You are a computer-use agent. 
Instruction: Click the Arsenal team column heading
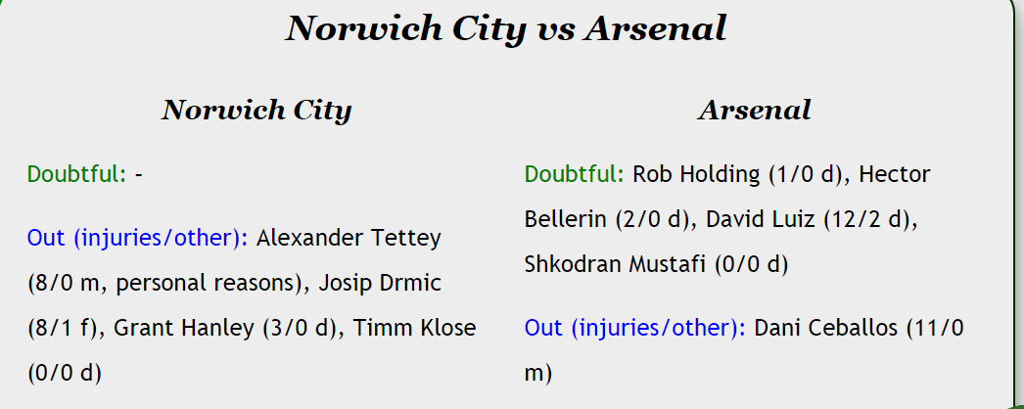[x=754, y=110]
